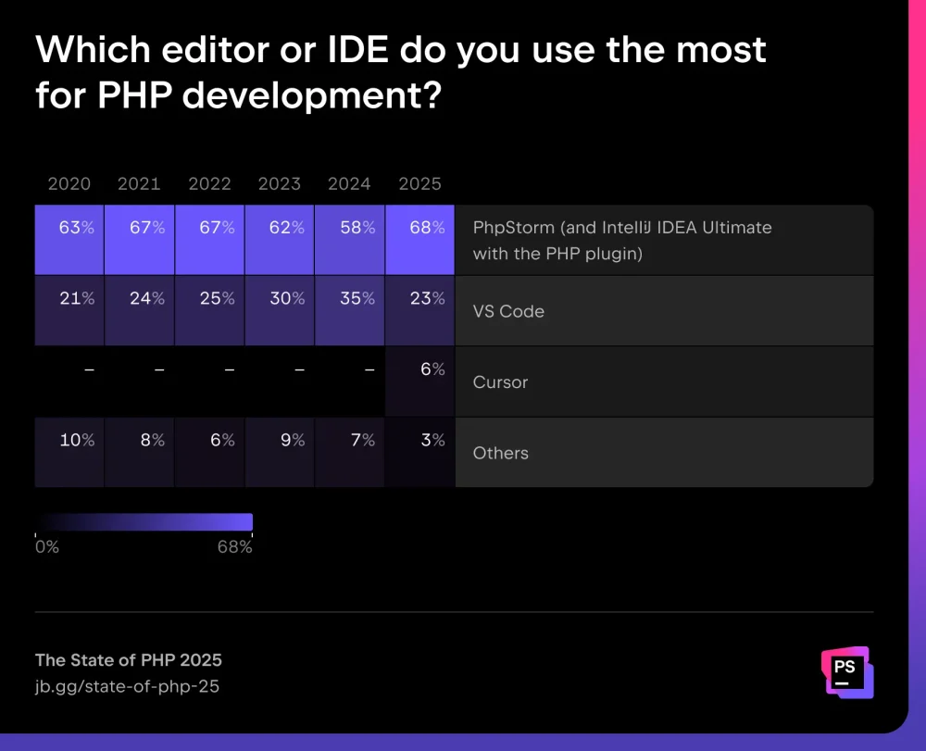The width and height of the screenshot is (926, 751).
Task: Select the 2020 year column header
Action: (69, 183)
